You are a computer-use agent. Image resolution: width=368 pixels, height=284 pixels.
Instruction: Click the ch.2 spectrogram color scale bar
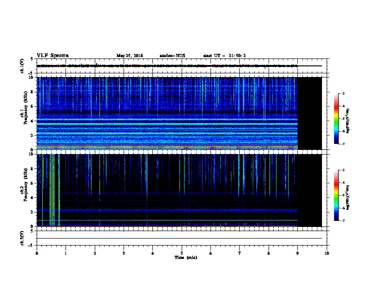click(x=336, y=195)
